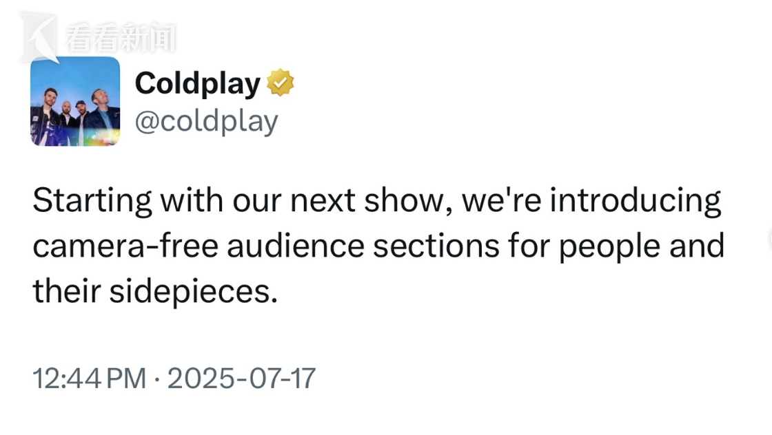Click the words "audience sections" in the tweet
Screen dimensions: 772x435
pos(363,246)
